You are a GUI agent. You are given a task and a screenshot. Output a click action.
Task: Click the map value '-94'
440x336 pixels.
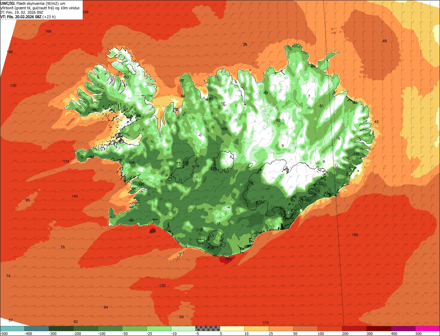[91, 157]
